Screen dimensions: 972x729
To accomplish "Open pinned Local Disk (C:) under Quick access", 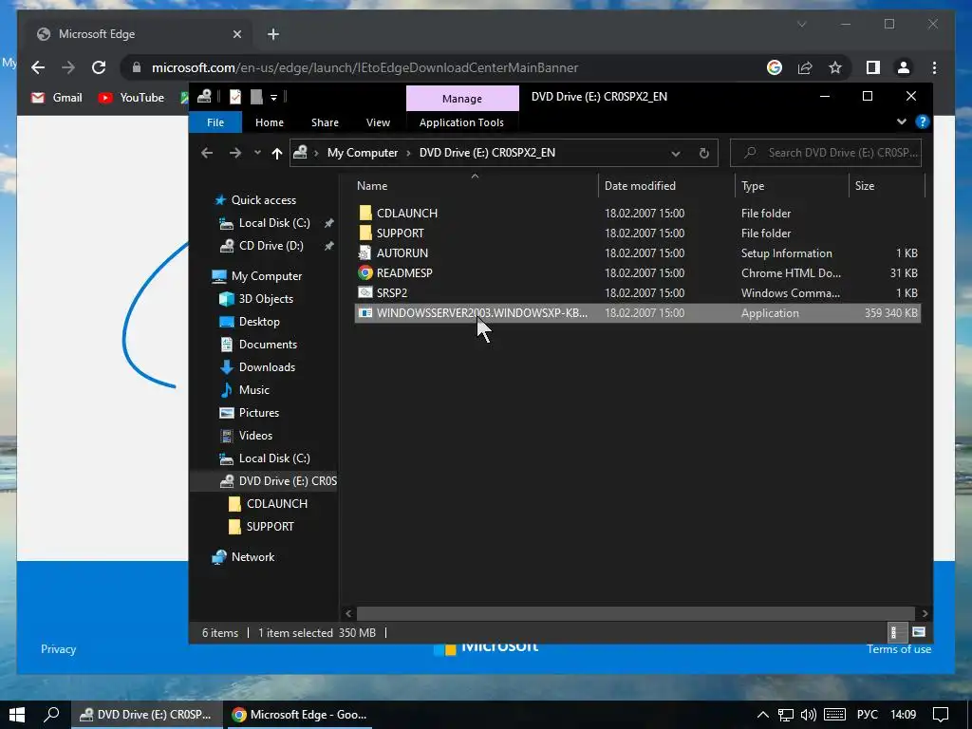I will click(274, 223).
